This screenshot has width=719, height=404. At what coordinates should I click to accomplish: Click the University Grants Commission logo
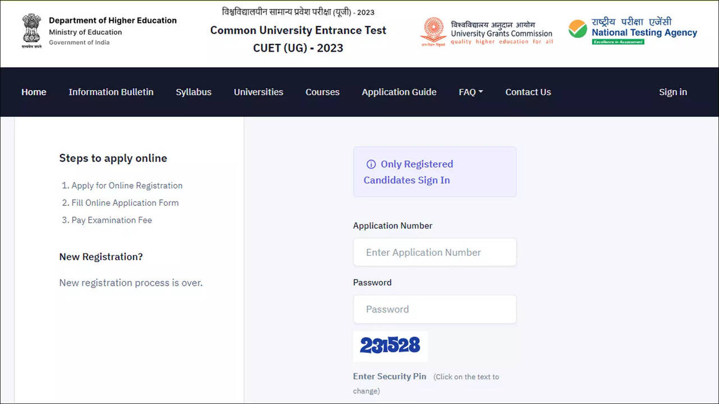(486, 31)
